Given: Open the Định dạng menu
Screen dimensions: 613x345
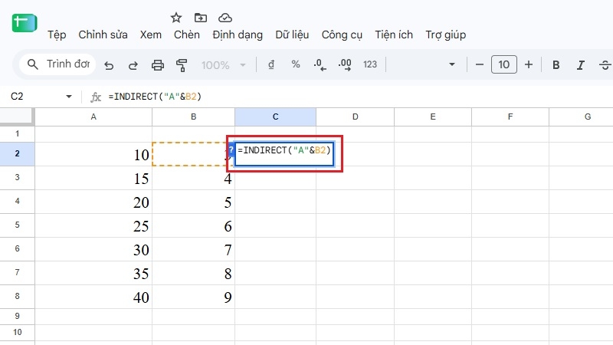Looking at the screenshot, I should [238, 34].
